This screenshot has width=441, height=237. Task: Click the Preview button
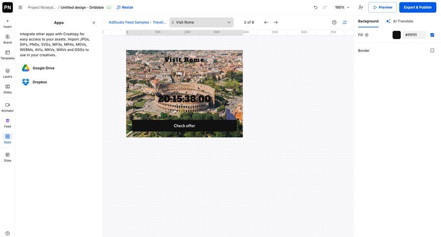point(382,7)
